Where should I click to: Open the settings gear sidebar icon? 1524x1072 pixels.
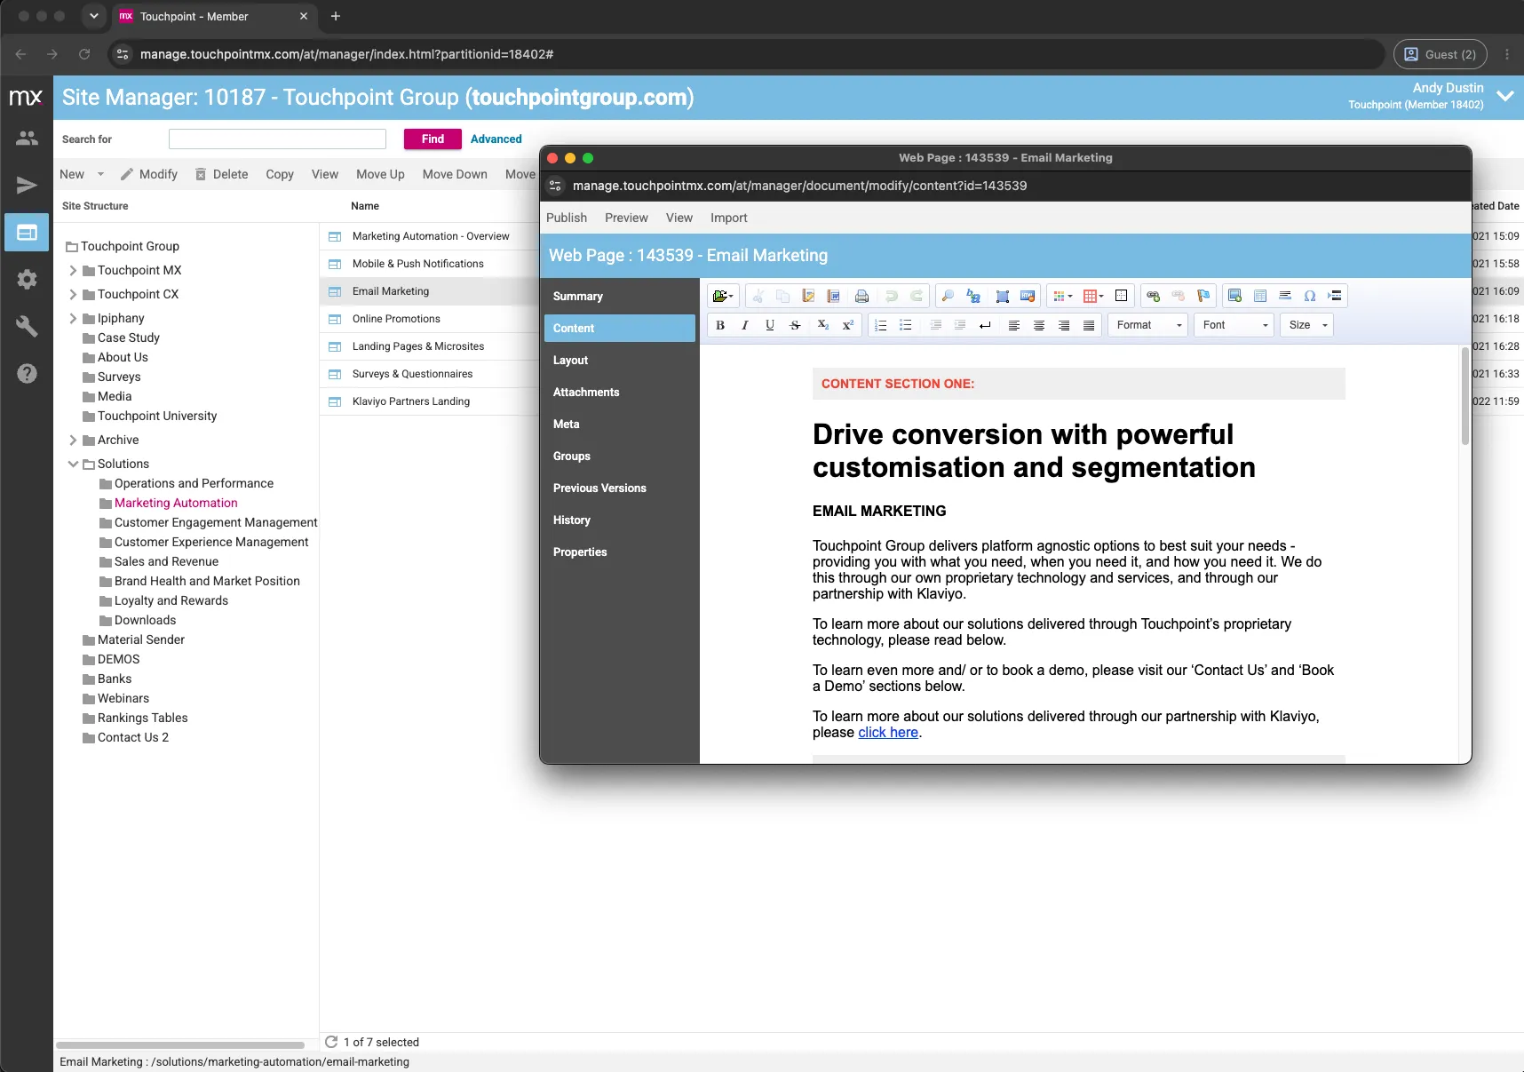tap(27, 279)
